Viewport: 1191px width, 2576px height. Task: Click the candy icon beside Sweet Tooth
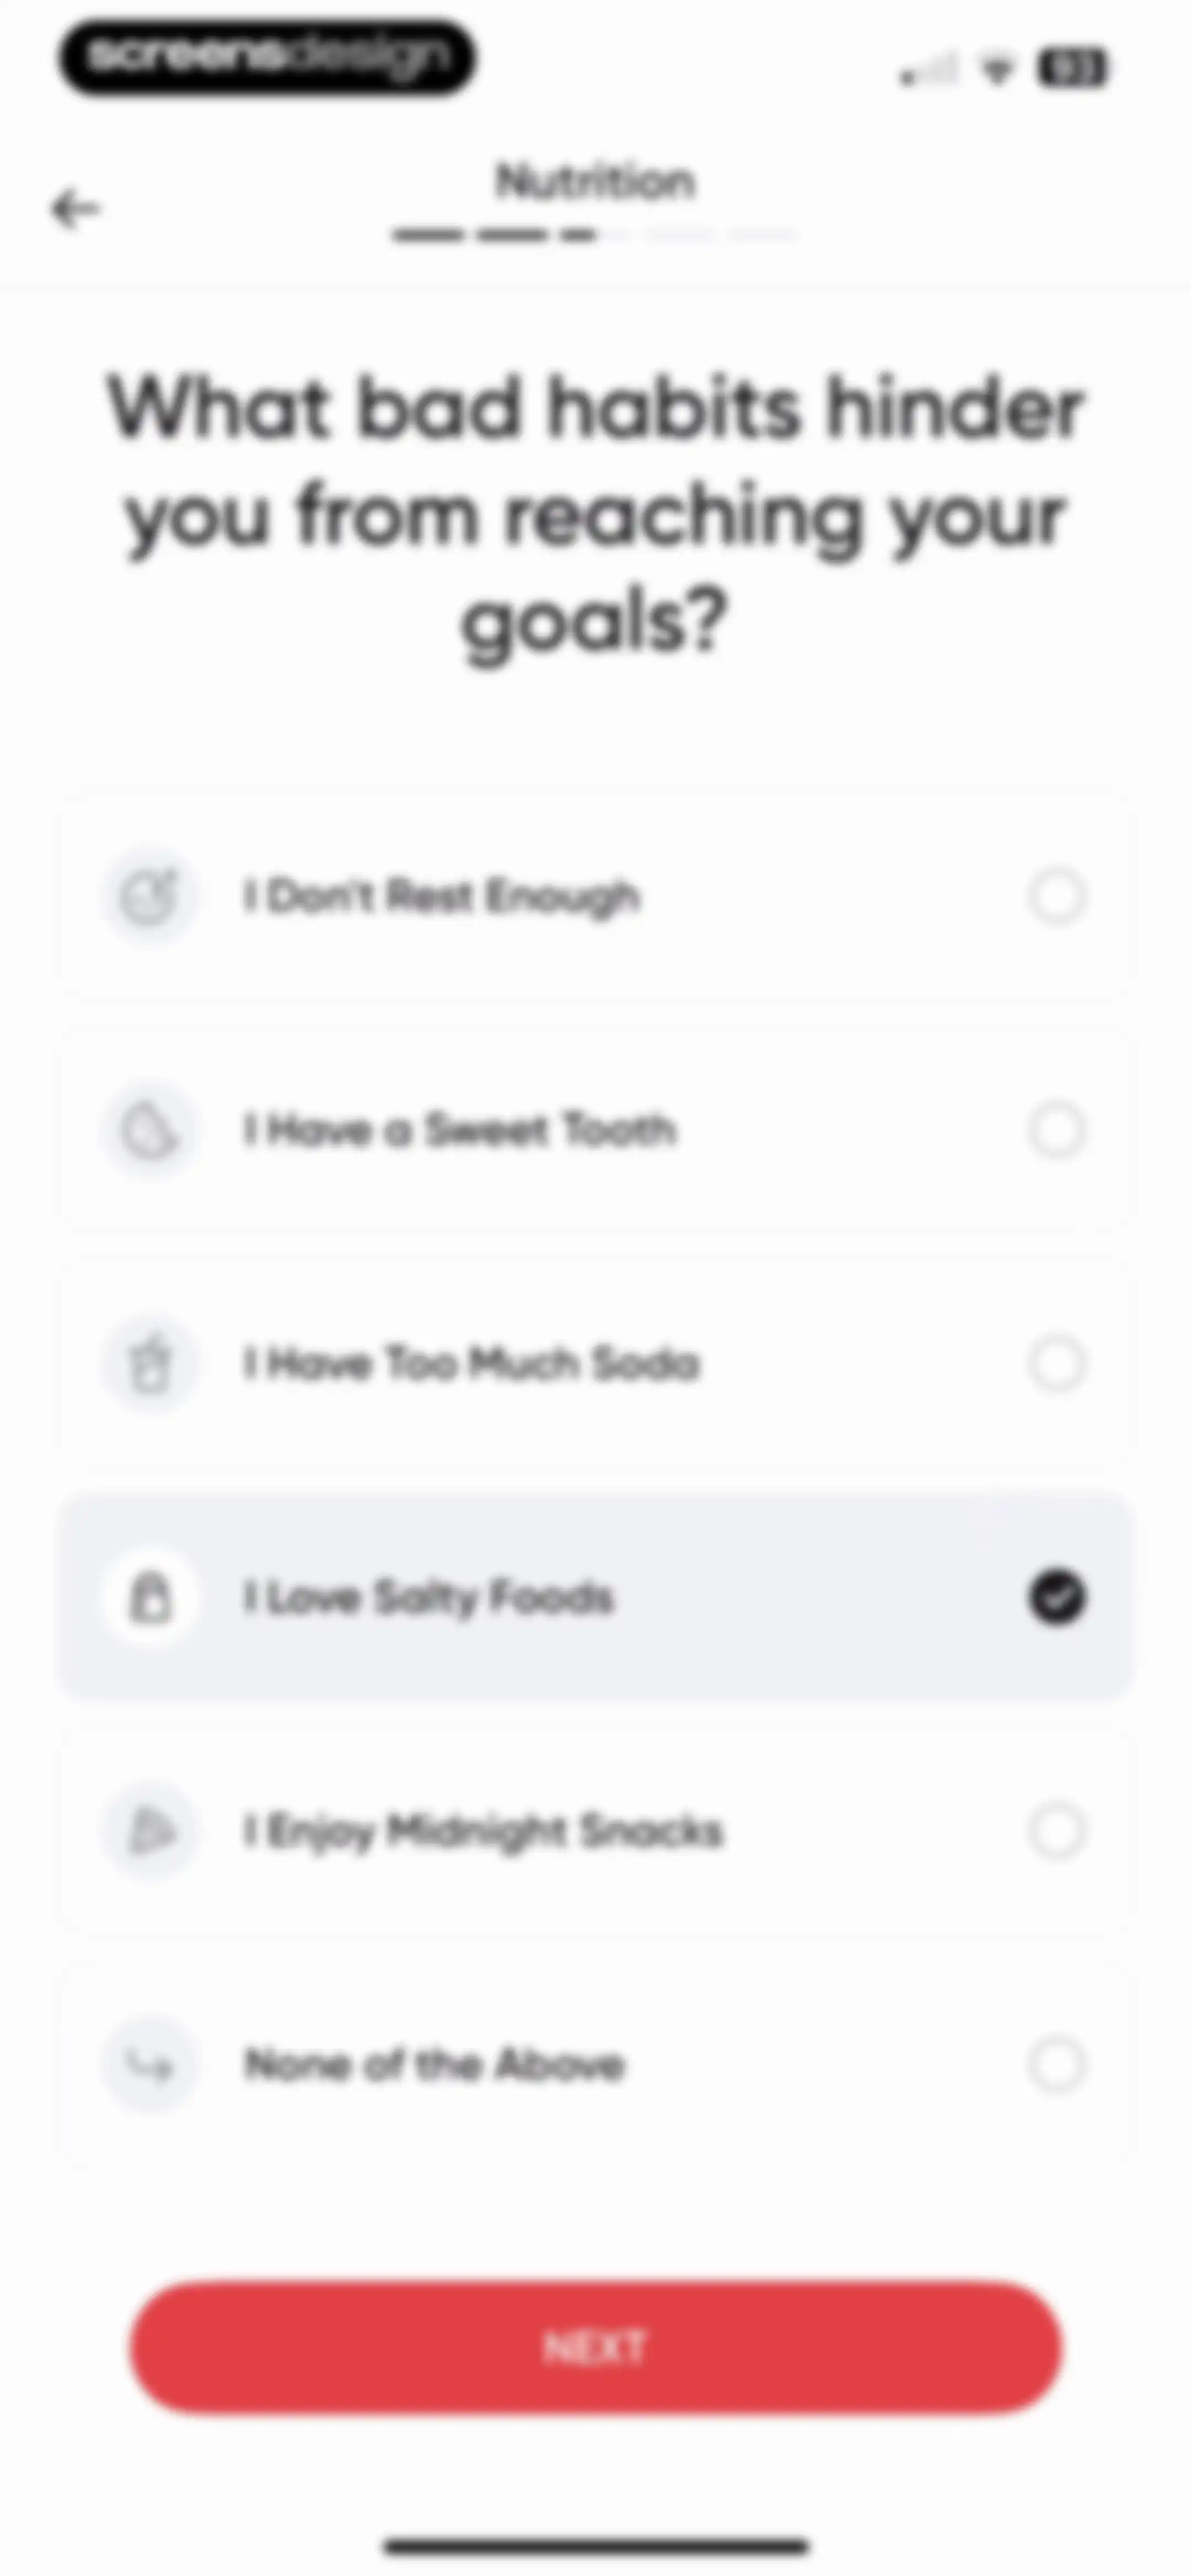pos(149,1130)
